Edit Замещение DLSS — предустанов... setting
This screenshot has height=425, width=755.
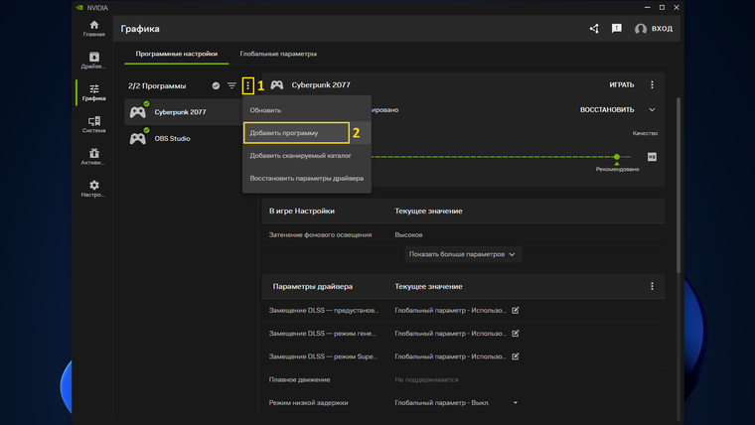pos(516,311)
